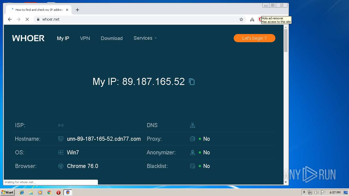Image resolution: width=349 pixels, height=196 pixels.
Task: Launch the media player taskbar icon
Action: tap(40, 192)
